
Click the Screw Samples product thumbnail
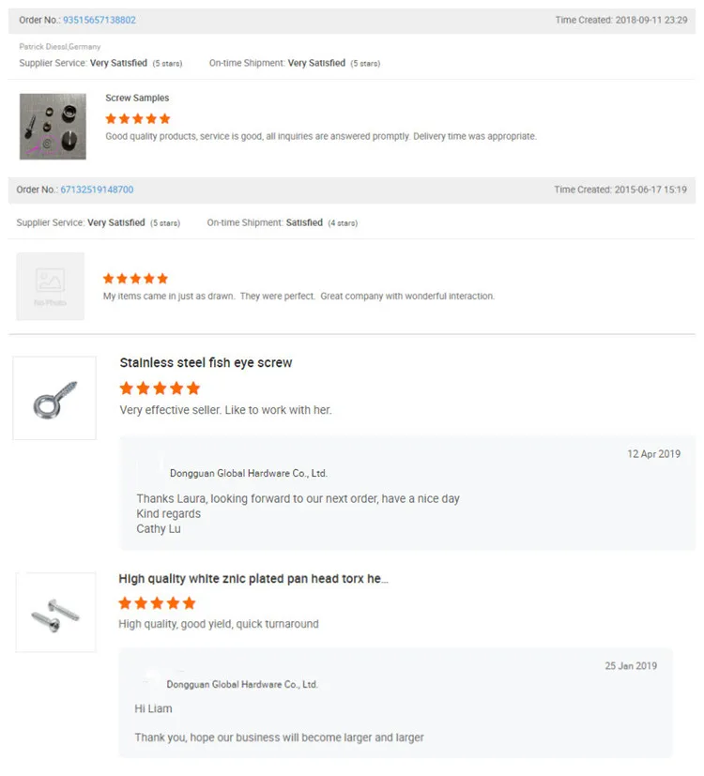[x=53, y=127]
